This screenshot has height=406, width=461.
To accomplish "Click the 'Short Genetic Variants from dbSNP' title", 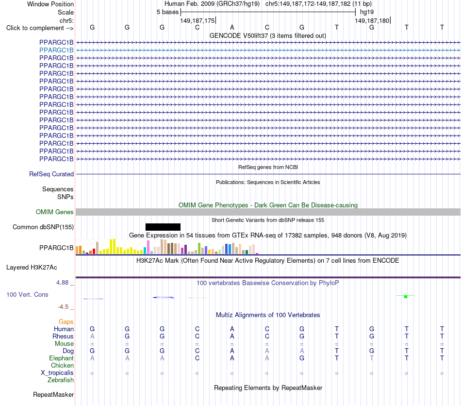I will (268, 220).
